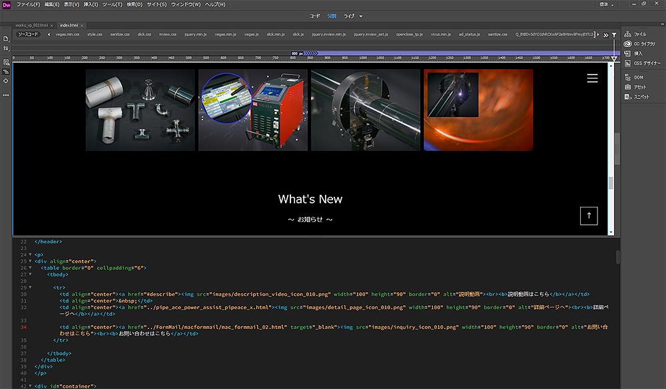The height and width of the screenshot is (389, 666).
Task: Open the 編集(E) menu
Action: tap(52, 4)
